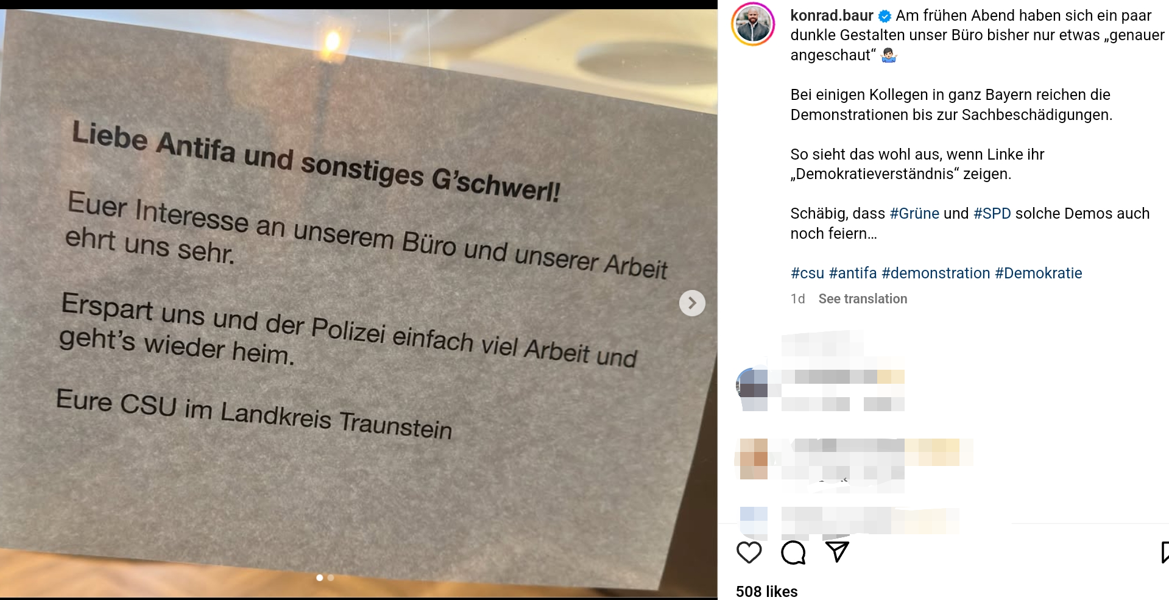Viewport: 1169px width, 600px height.
Task: View the 508 likes list
Action: pyautogui.click(x=766, y=591)
